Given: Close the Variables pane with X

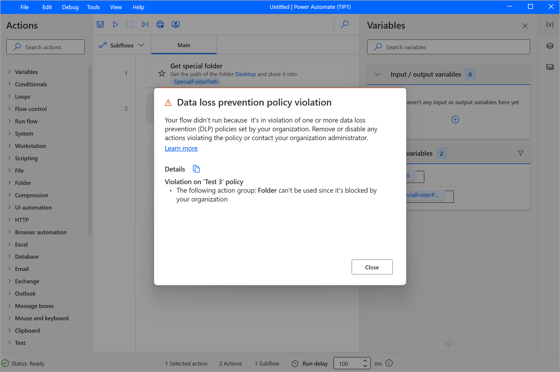Looking at the screenshot, I should [x=525, y=26].
